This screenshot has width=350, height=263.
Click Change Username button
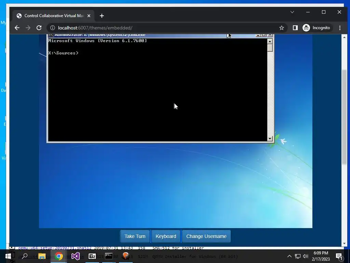[x=206, y=236]
